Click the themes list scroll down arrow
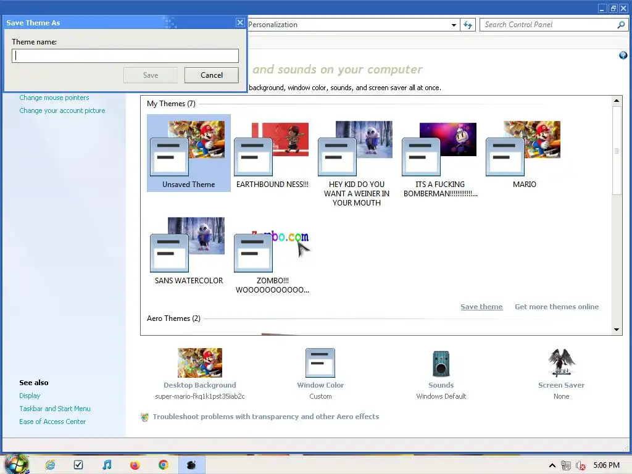The image size is (632, 474). click(617, 330)
